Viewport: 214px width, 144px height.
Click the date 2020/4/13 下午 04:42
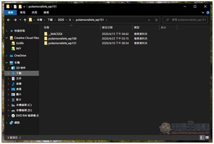tap(115, 34)
